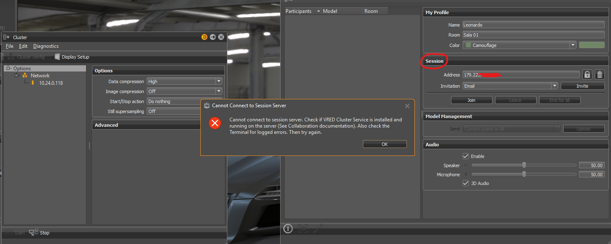Click the power toggle icon under participants list
This screenshot has height=244, width=611.
coord(288,228)
